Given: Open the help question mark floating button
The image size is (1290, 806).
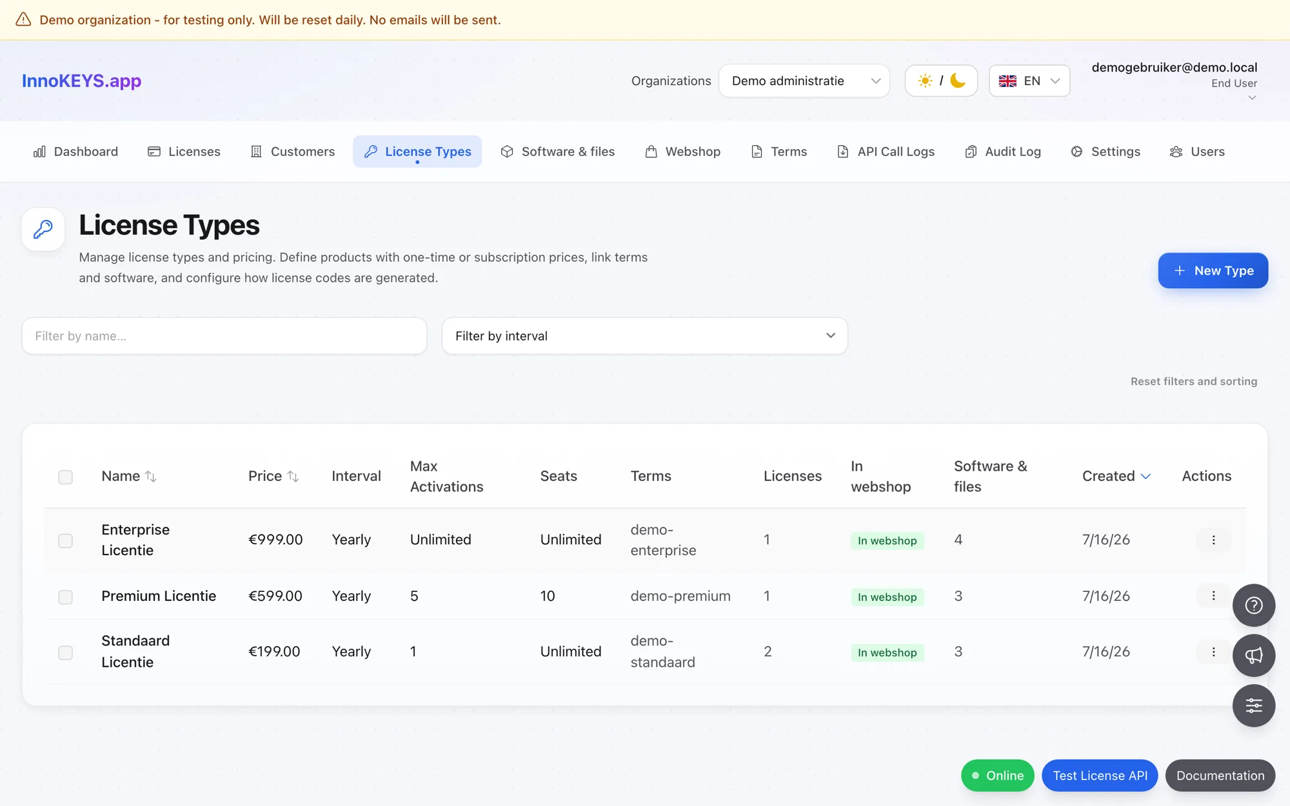Looking at the screenshot, I should coord(1254,605).
